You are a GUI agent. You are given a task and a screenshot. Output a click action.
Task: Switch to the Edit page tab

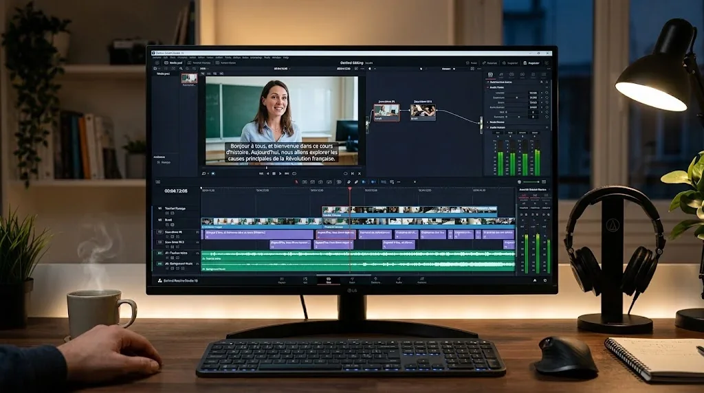(329, 280)
